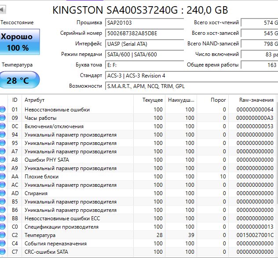Click raw value 000000000013
The width and height of the screenshot is (278, 259).
click(x=255, y=227)
